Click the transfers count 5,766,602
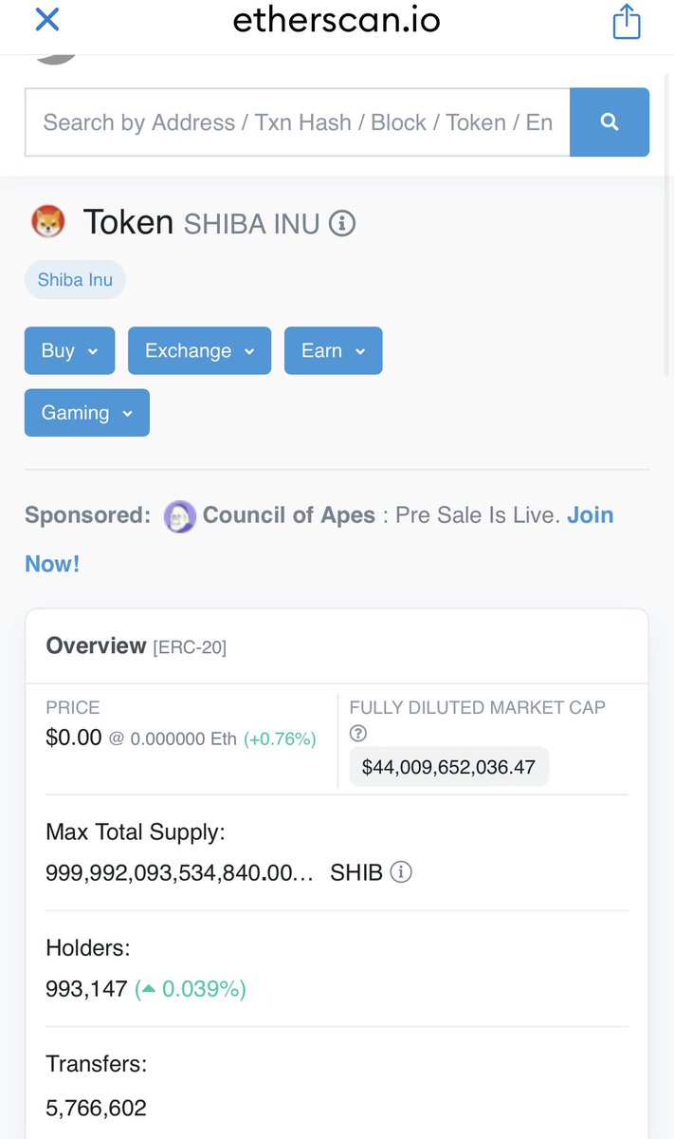 click(x=96, y=1108)
